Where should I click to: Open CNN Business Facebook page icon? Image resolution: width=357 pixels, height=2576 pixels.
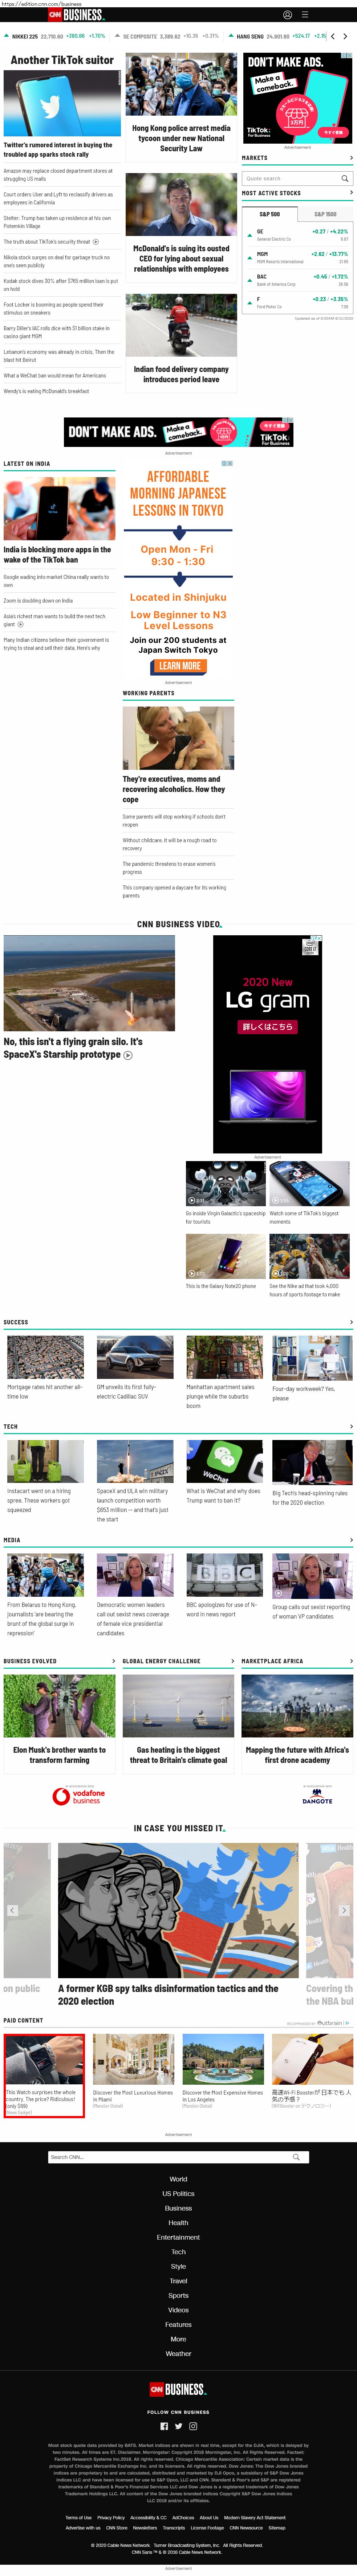pyautogui.click(x=164, y=2426)
